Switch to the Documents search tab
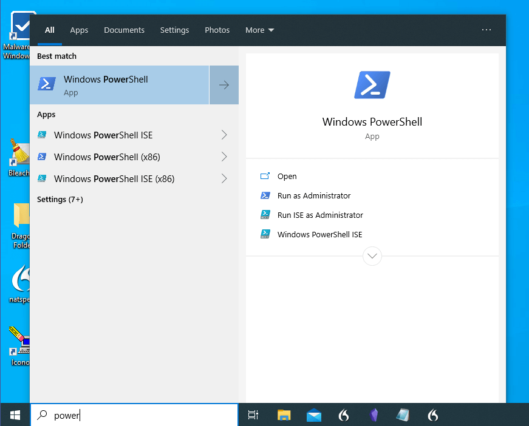The image size is (529, 426). pos(124,30)
